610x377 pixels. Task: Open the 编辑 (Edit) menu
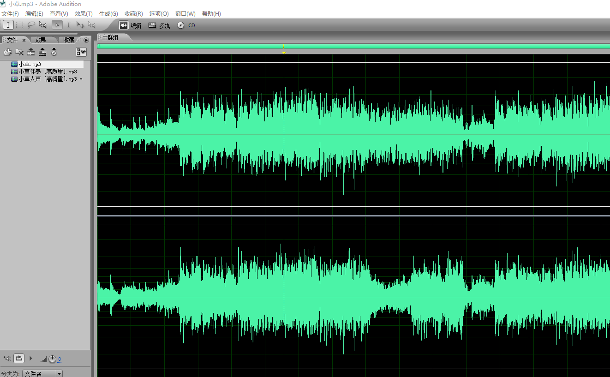(34, 14)
